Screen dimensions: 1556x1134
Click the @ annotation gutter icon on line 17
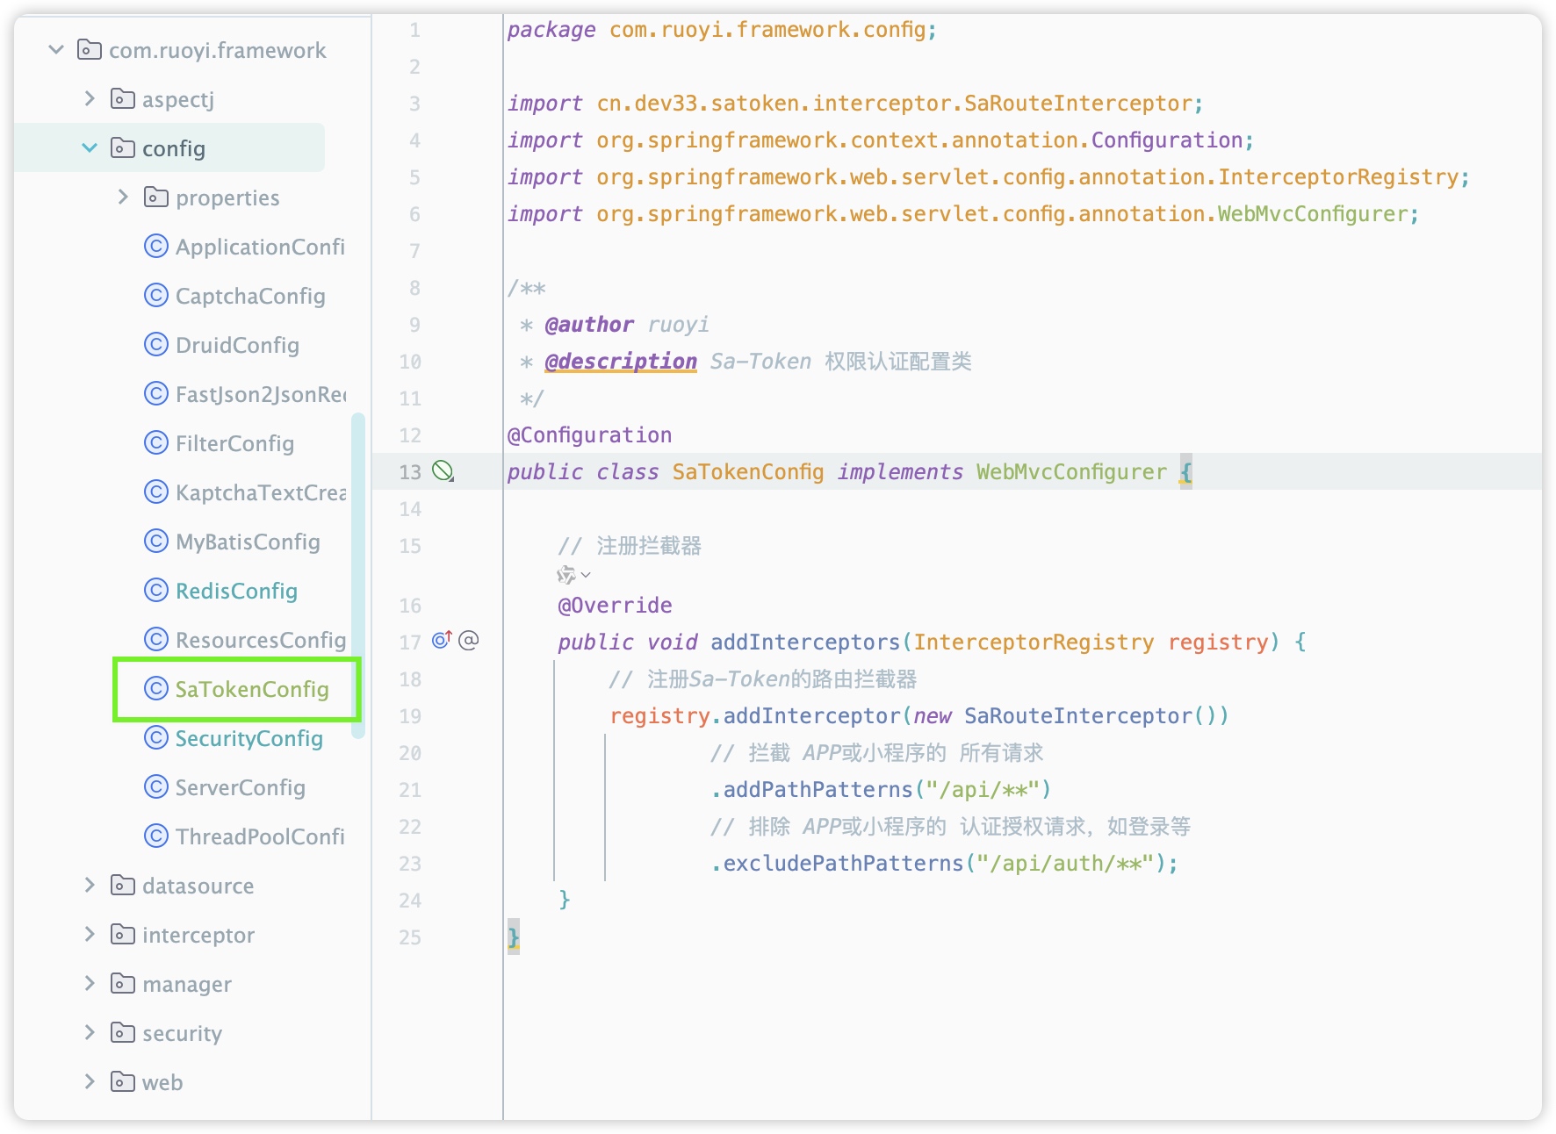coord(469,640)
